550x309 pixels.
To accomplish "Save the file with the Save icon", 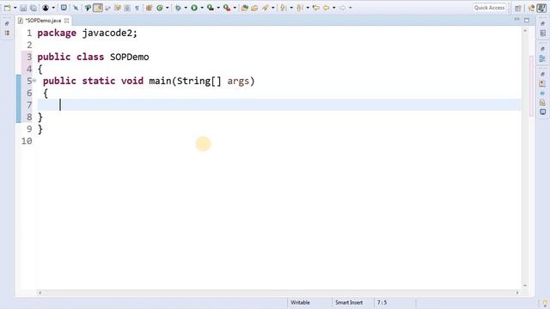I will tap(23, 8).
